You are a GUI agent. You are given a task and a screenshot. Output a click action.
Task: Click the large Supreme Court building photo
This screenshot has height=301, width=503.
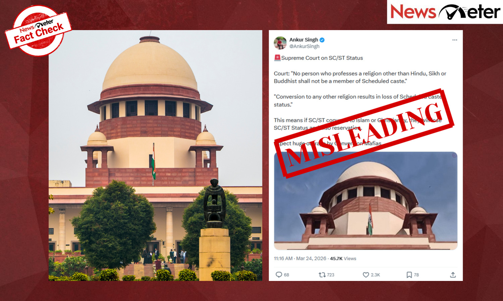point(155,156)
